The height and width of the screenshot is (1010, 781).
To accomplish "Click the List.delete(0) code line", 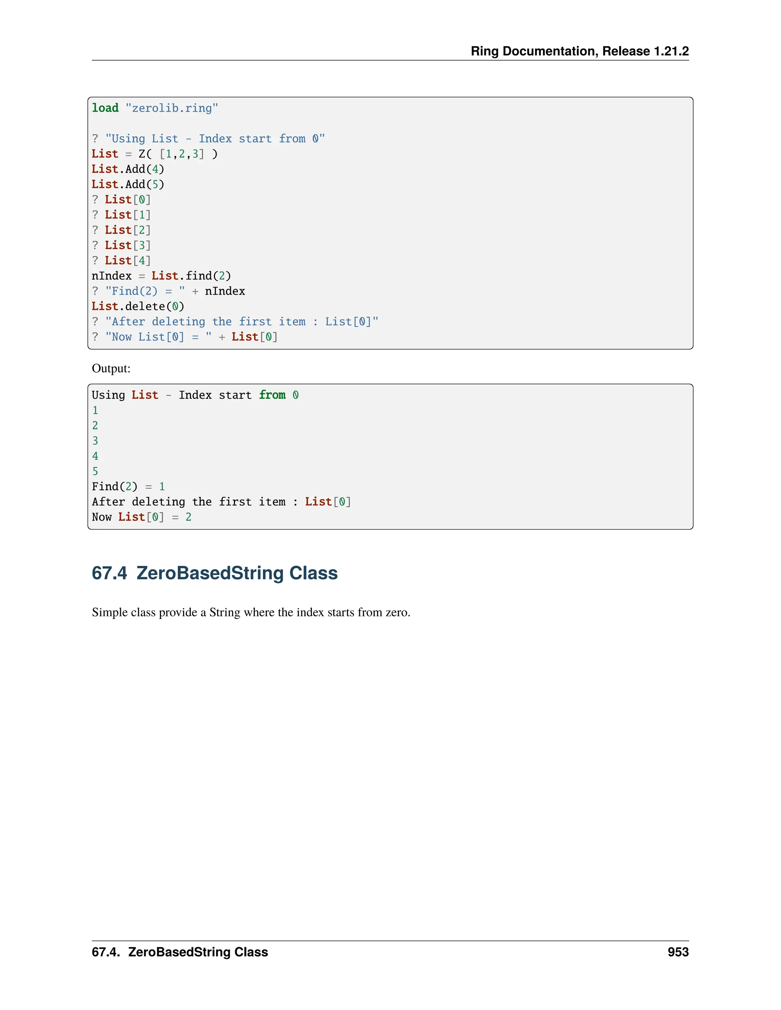I will click(138, 306).
